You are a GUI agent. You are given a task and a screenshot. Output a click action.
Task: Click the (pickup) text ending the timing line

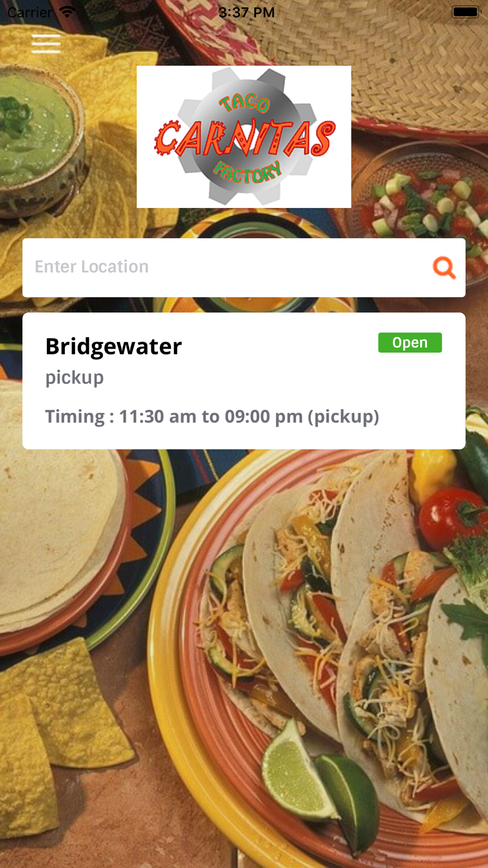[344, 417]
